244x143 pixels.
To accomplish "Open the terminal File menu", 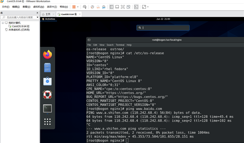I will click(x=89, y=45).
